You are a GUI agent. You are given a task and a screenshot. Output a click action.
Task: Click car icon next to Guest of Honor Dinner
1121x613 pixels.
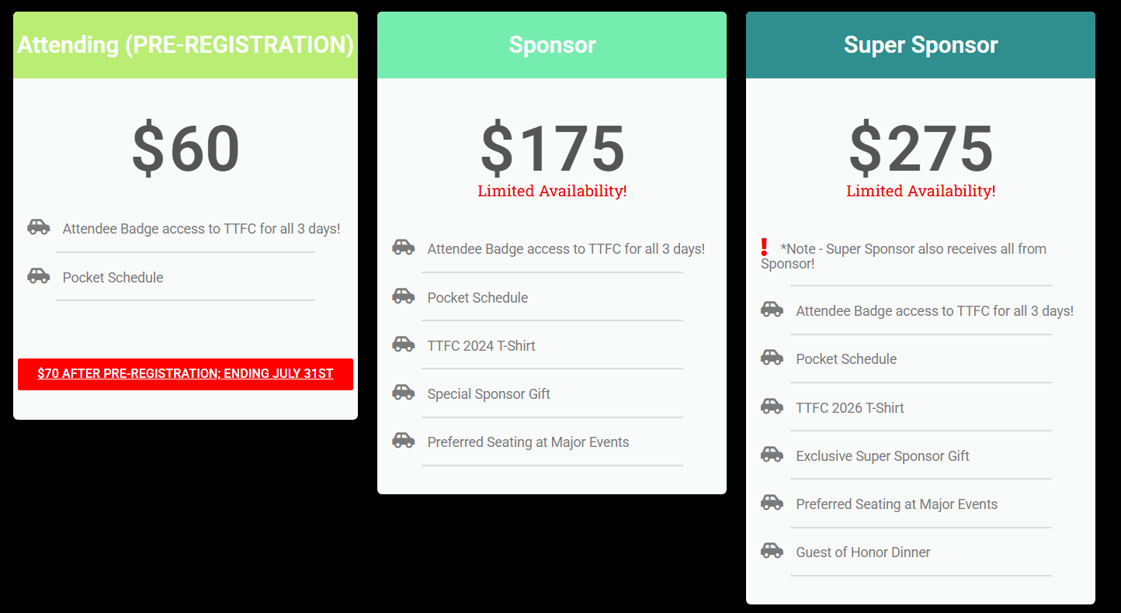(772, 550)
